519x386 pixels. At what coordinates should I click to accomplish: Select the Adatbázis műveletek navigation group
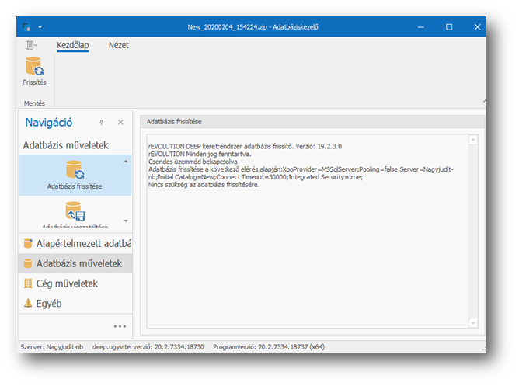coord(75,263)
